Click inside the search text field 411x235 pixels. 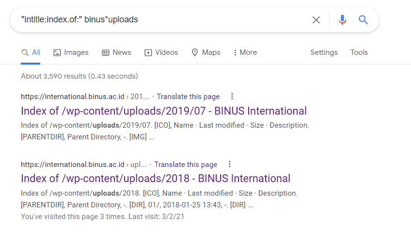162,20
